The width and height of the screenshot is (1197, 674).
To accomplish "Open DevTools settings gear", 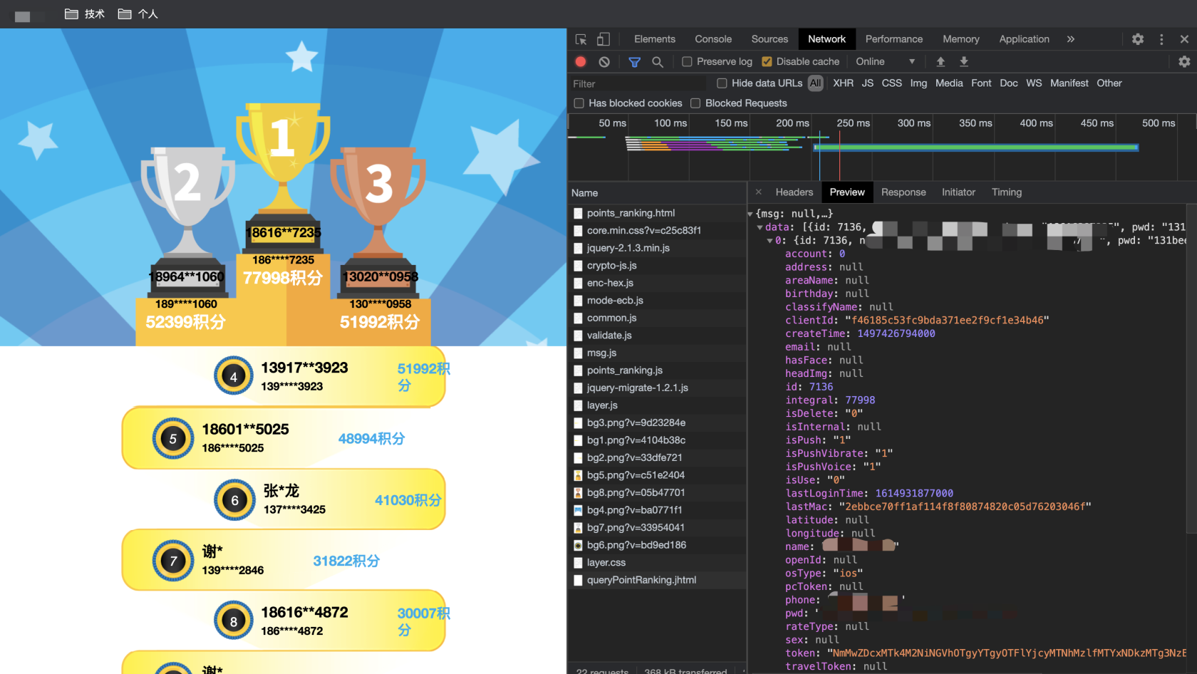I will point(1138,39).
